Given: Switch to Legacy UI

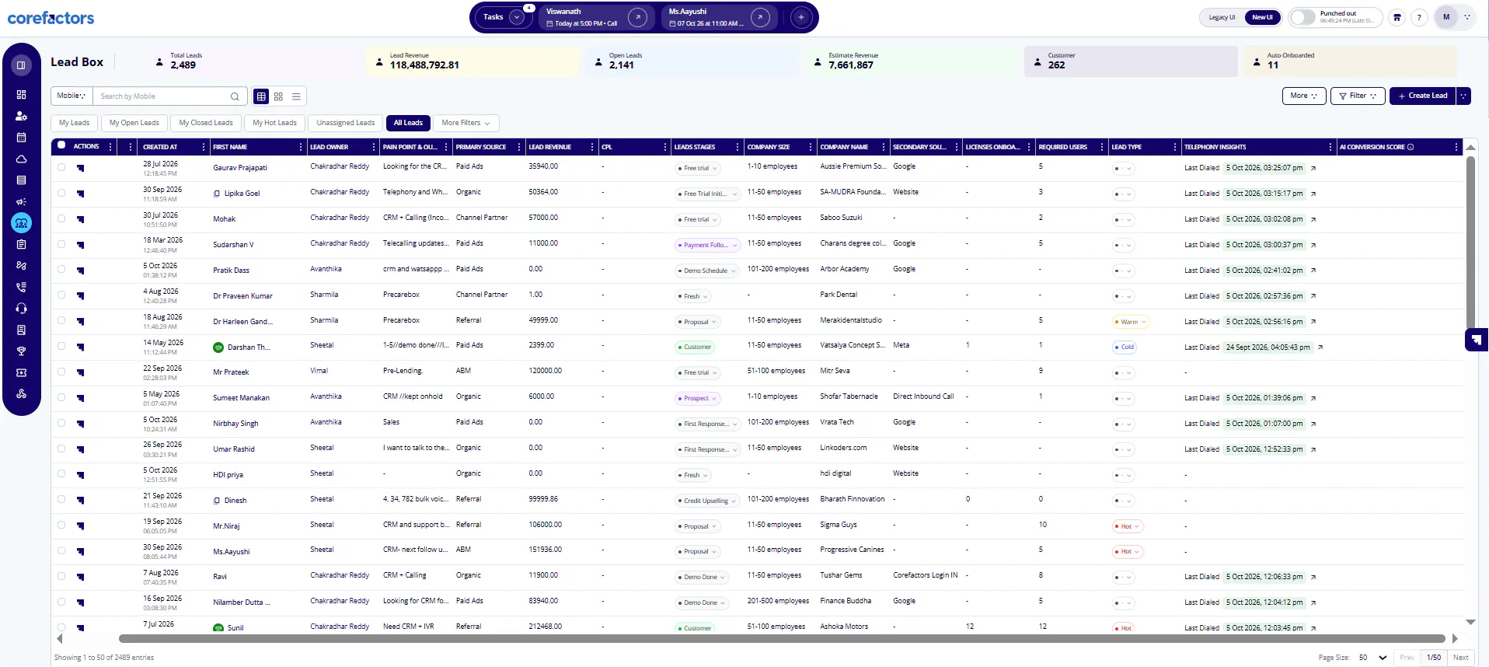Looking at the screenshot, I should tap(1222, 17).
